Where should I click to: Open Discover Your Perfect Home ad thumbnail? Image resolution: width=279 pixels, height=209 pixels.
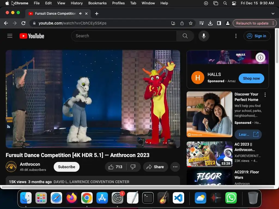[210, 114]
